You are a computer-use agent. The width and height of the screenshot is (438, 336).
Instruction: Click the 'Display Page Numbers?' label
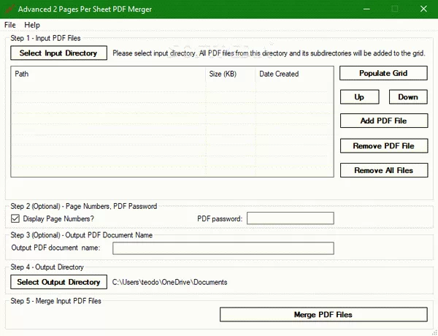58,218
